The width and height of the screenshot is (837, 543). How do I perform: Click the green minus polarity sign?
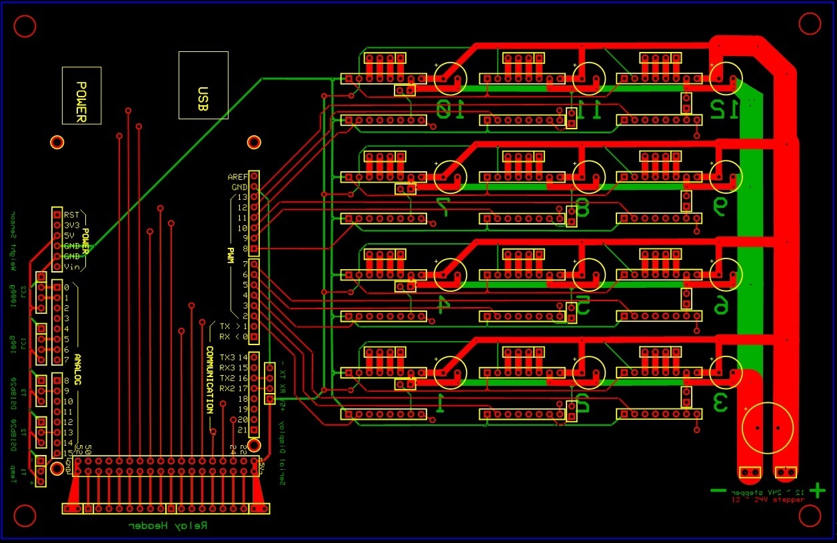[718, 490]
